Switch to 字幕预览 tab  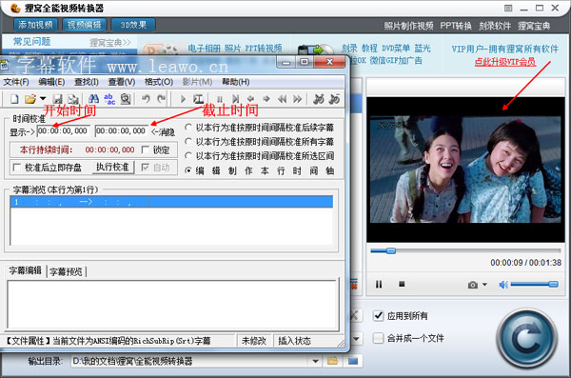pyautogui.click(x=66, y=271)
